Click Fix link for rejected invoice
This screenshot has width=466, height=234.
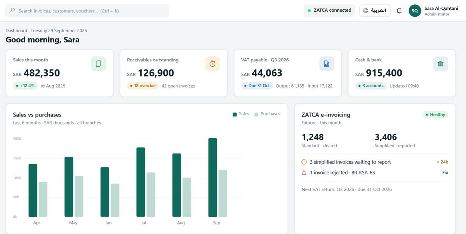coord(445,172)
